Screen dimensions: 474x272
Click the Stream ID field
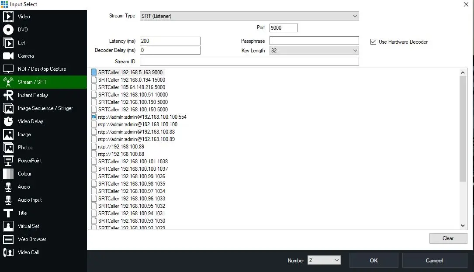(x=249, y=62)
